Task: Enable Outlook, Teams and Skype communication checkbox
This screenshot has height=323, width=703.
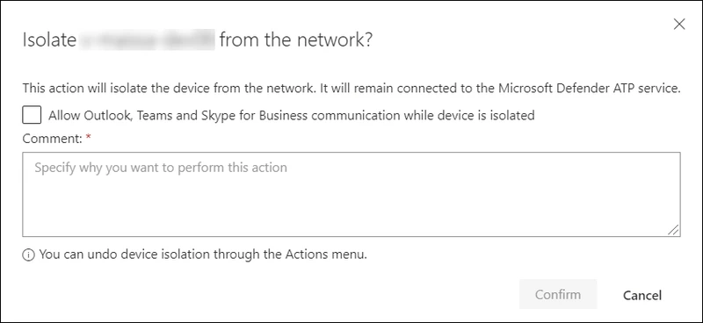Action: 32,115
